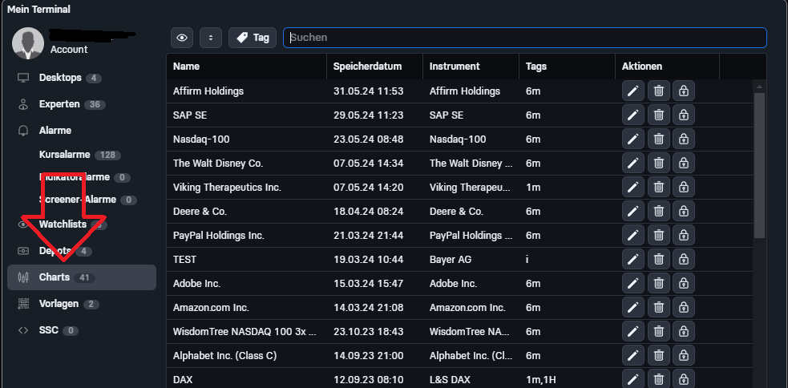Edit the Deere & Co. chart
This screenshot has height=388, width=788.
click(632, 212)
